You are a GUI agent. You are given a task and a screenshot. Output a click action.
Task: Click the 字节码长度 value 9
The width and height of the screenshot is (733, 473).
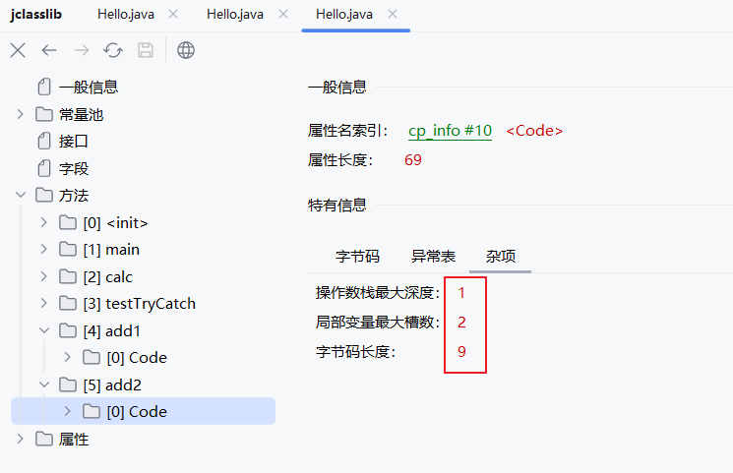(461, 351)
